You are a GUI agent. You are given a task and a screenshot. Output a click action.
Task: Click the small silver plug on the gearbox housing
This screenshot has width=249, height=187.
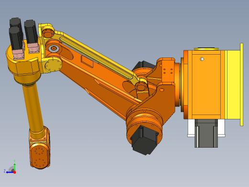202,59
